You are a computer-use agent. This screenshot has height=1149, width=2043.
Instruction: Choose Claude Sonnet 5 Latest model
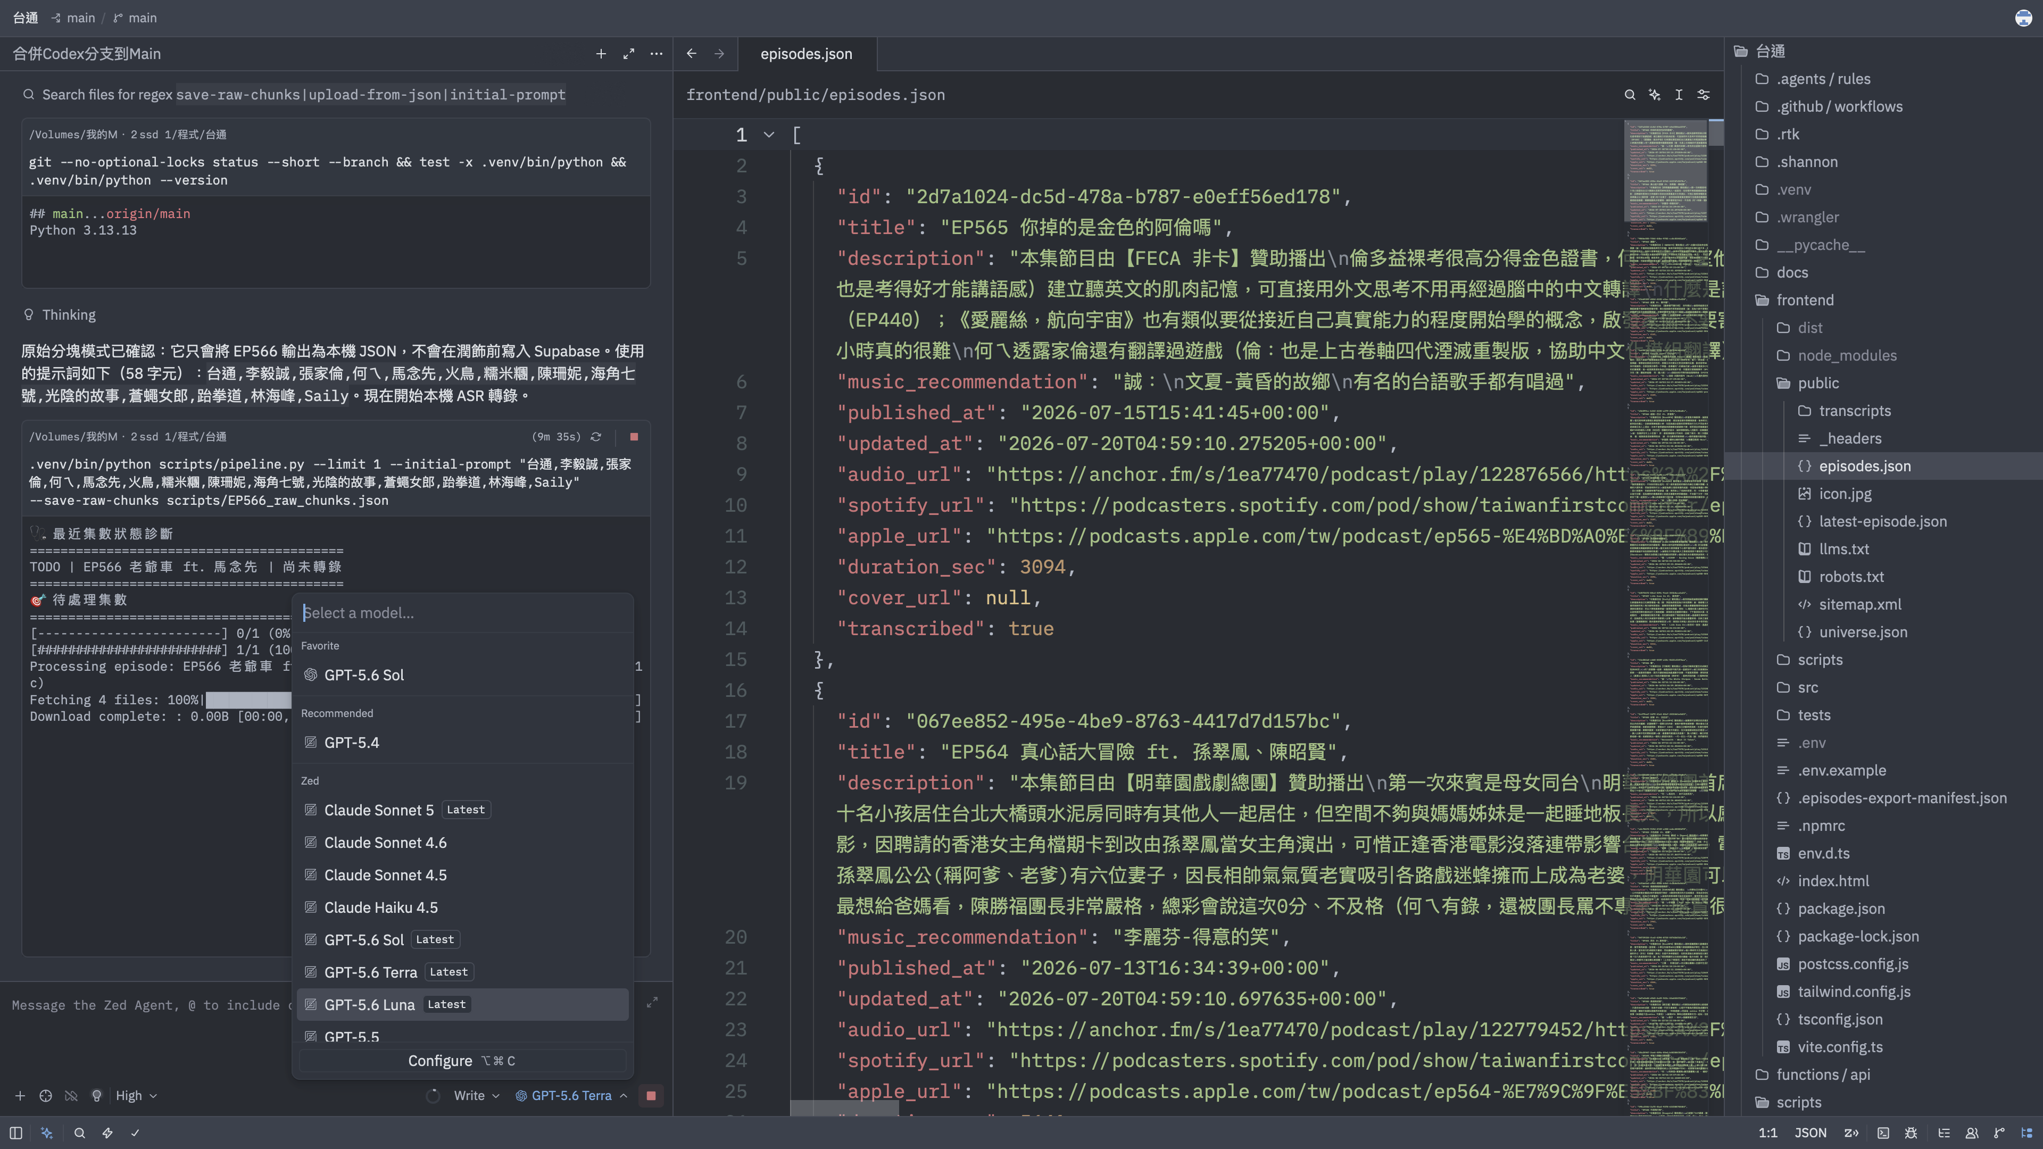tap(462, 810)
